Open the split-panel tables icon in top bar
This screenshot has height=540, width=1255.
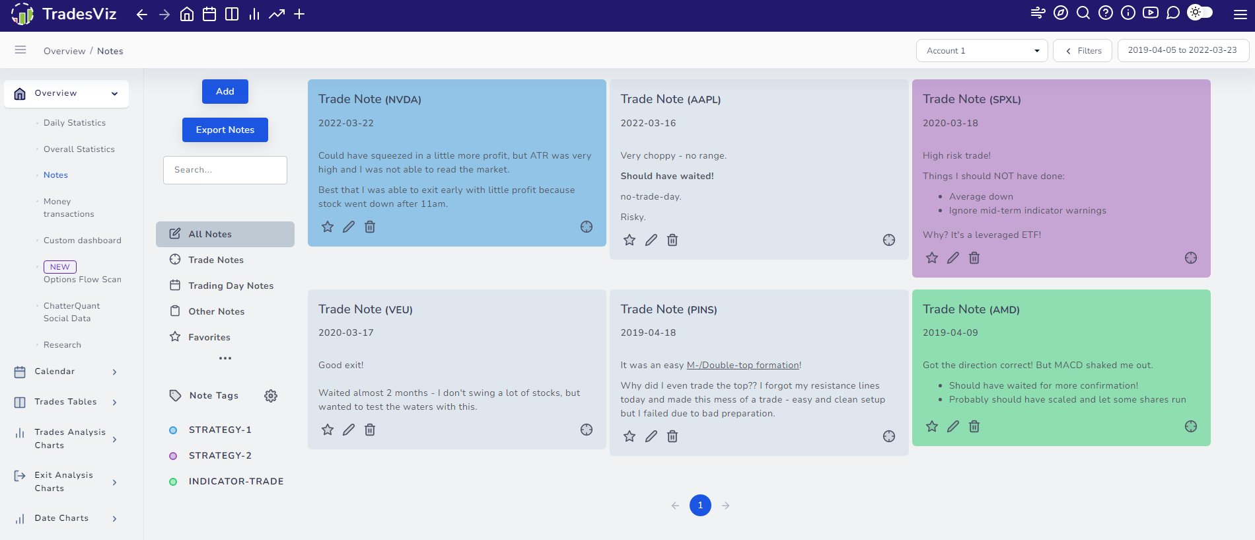(232, 14)
